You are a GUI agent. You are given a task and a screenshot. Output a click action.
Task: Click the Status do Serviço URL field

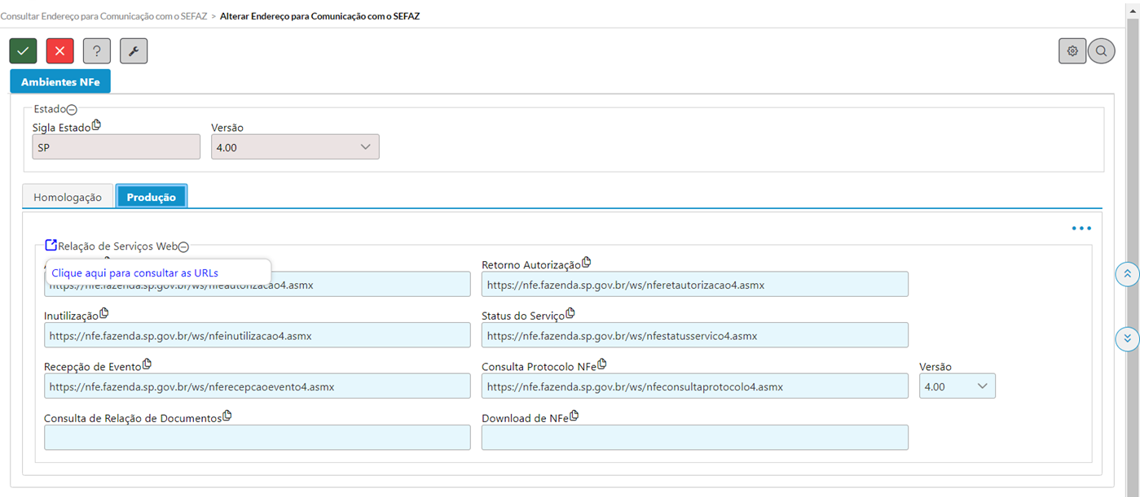pos(695,335)
